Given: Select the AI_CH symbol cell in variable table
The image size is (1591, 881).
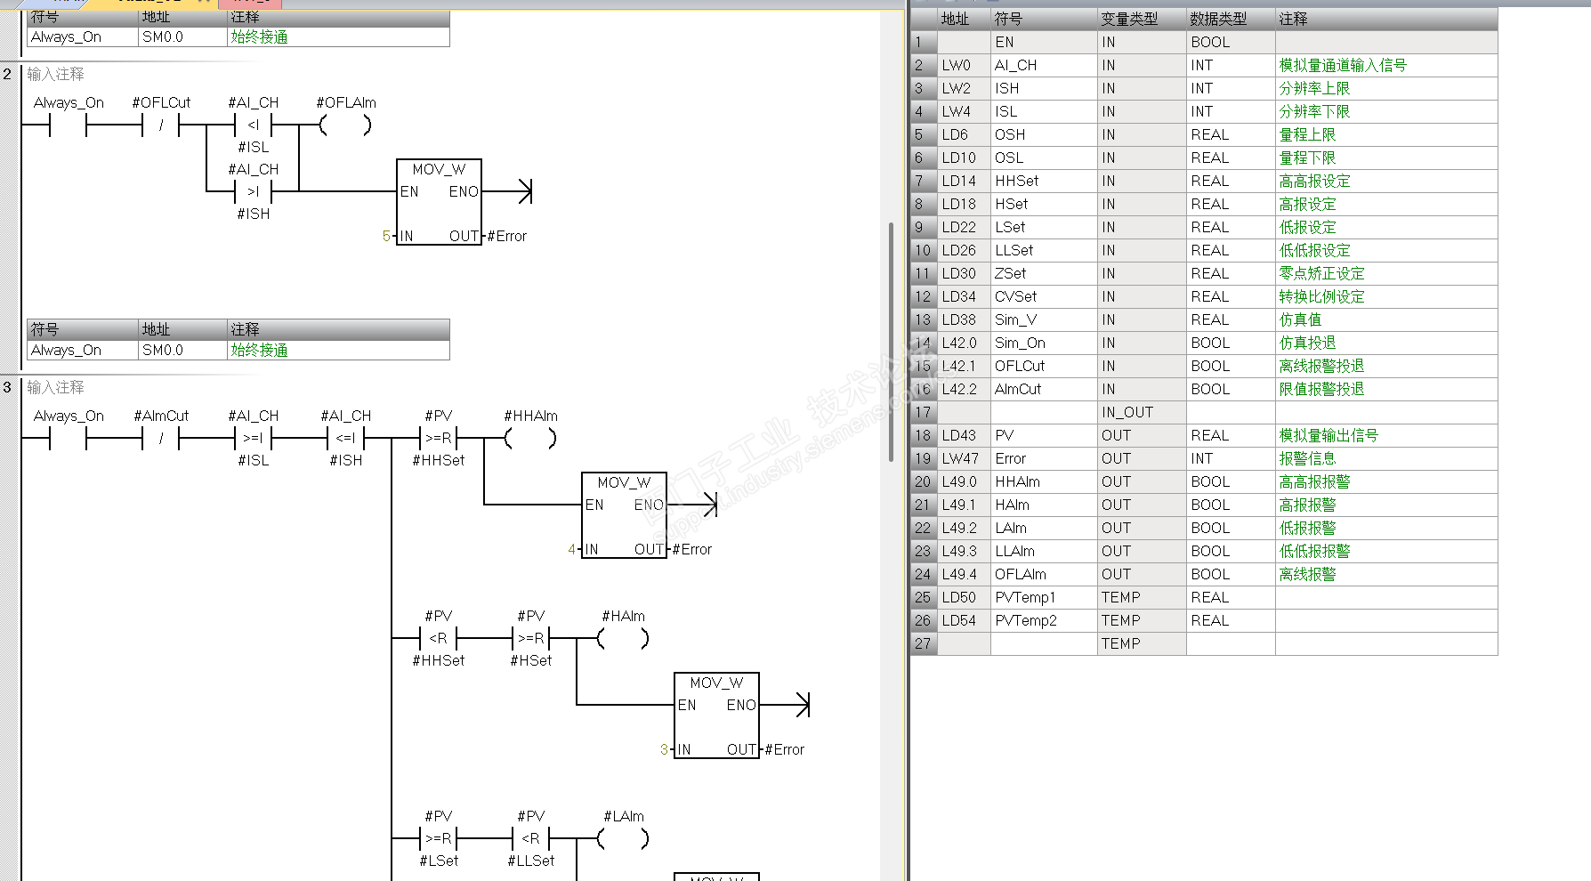Looking at the screenshot, I should pos(1044,65).
